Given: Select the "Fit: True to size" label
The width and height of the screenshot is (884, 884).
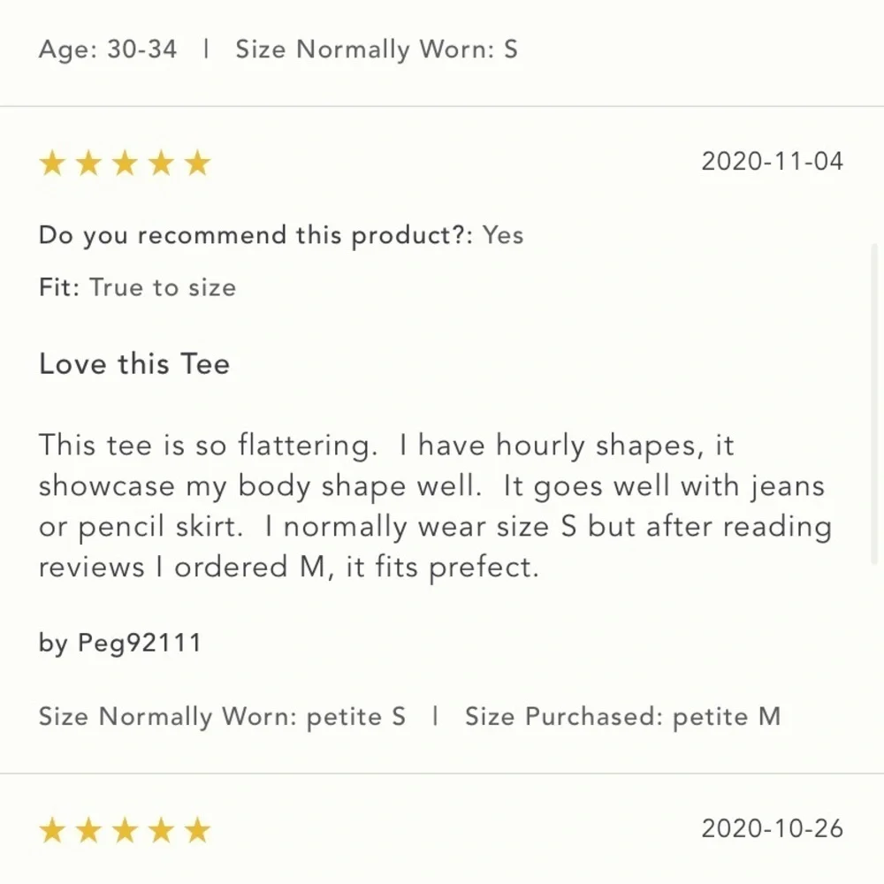Looking at the screenshot, I should tap(137, 287).
